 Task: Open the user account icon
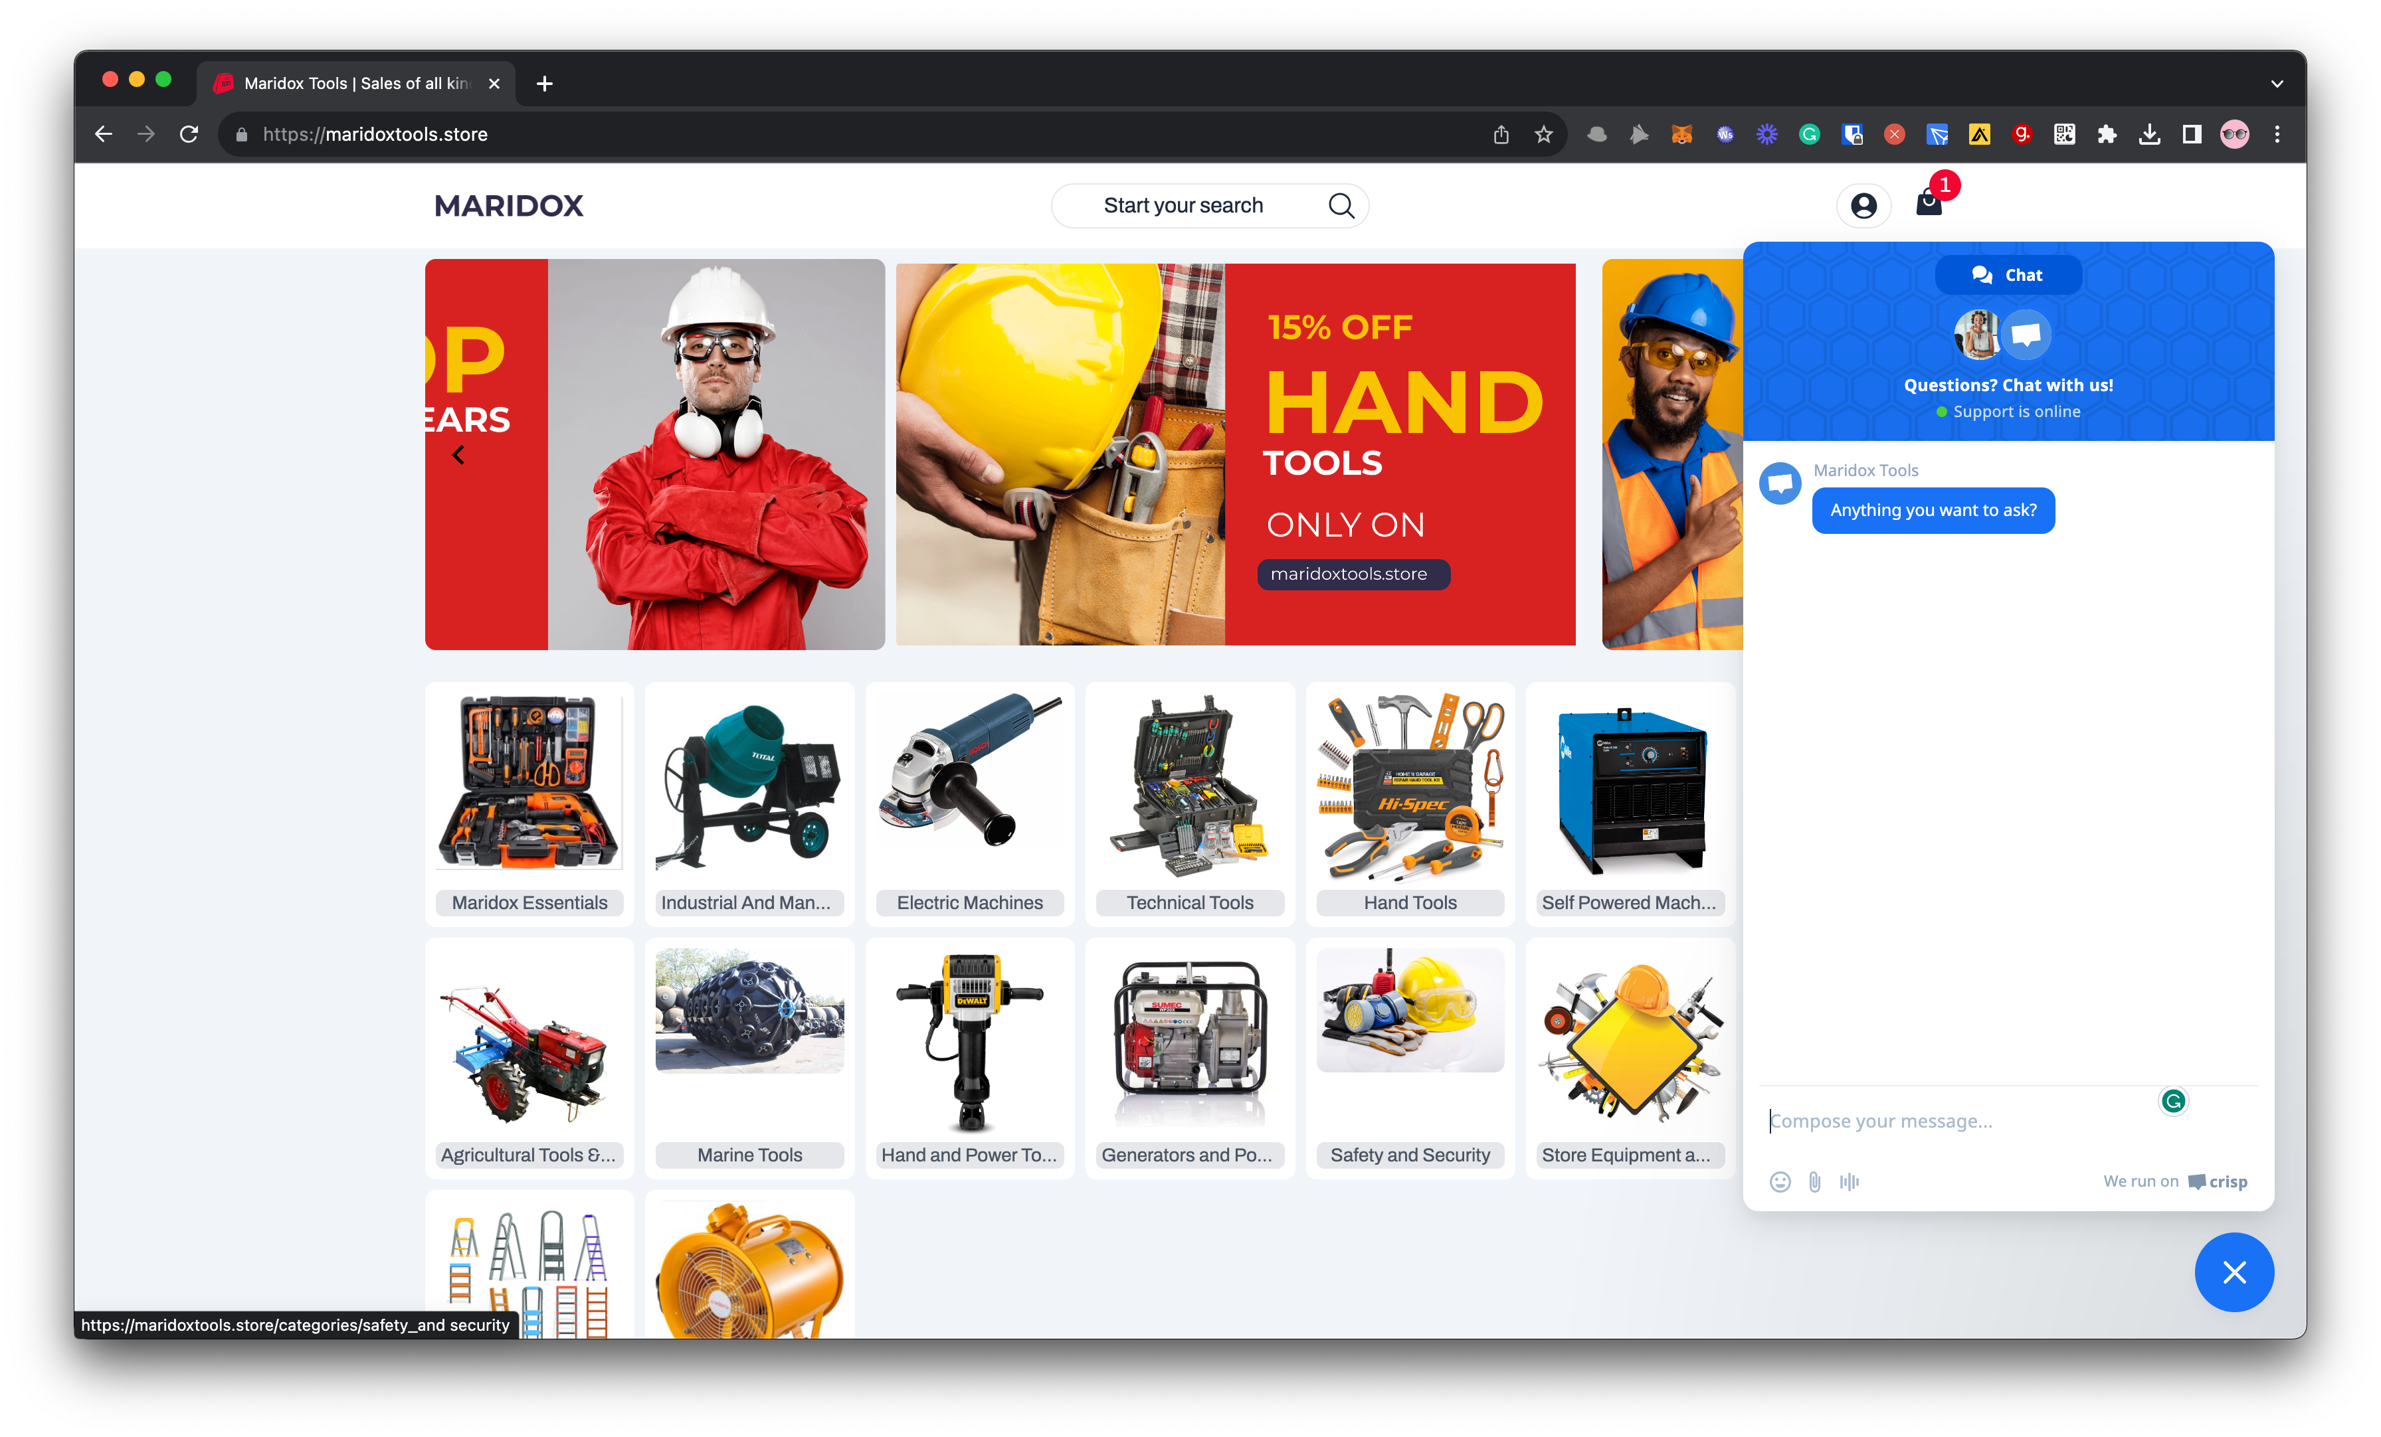tap(1863, 206)
